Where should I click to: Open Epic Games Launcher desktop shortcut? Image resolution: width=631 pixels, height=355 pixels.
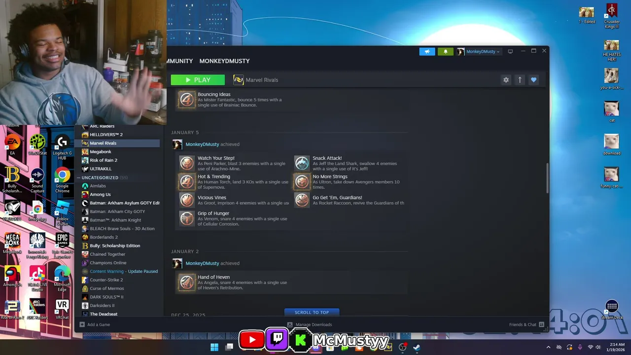click(62, 247)
